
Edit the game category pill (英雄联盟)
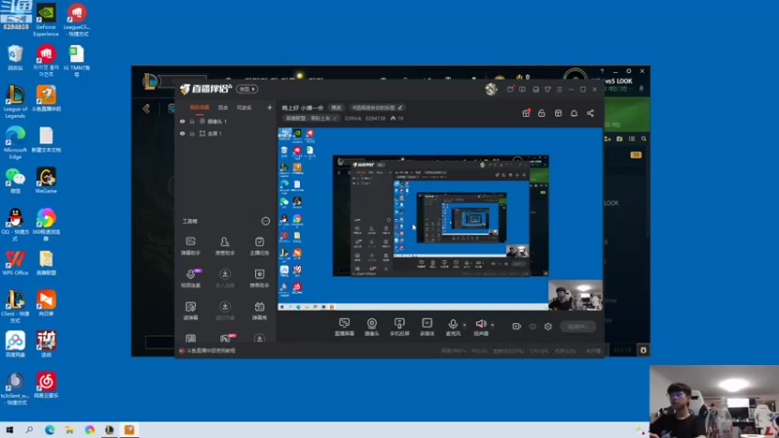click(312, 118)
